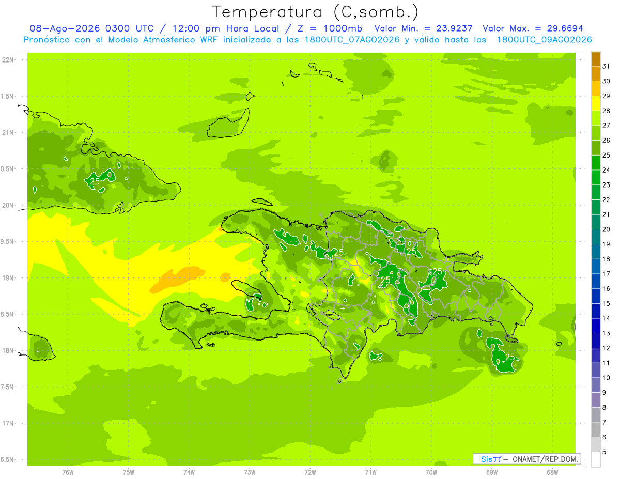Image resolution: width=620 pixels, height=479 pixels.
Task: Click the '28' value on the color scale
Action: click(x=606, y=111)
